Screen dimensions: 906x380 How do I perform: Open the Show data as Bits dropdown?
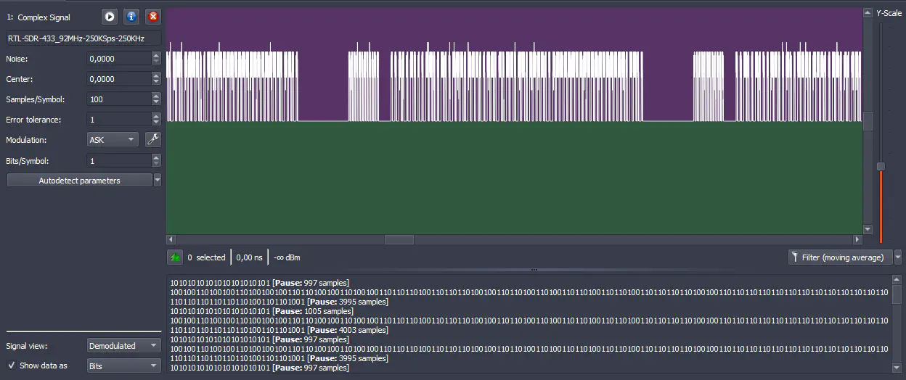(x=123, y=366)
